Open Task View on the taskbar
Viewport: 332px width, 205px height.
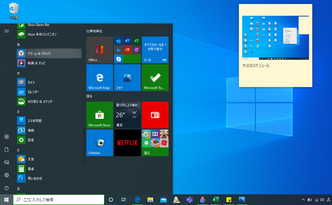pos(124,200)
